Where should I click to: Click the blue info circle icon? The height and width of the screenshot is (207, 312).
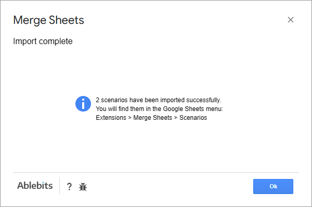[83, 104]
